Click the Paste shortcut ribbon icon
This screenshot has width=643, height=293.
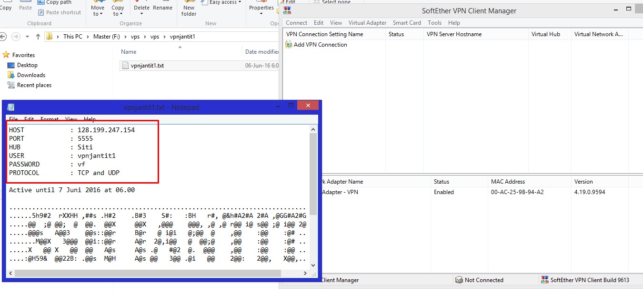tap(41, 12)
